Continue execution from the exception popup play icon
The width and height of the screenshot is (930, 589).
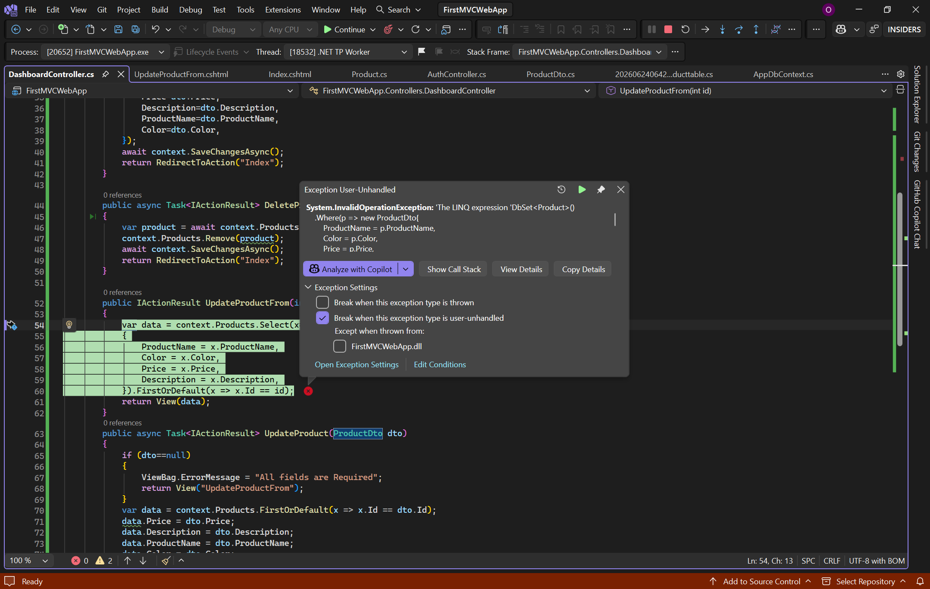pyautogui.click(x=582, y=189)
